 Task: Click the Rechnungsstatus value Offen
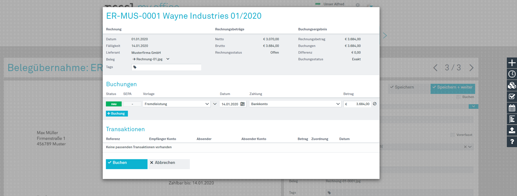275,52
